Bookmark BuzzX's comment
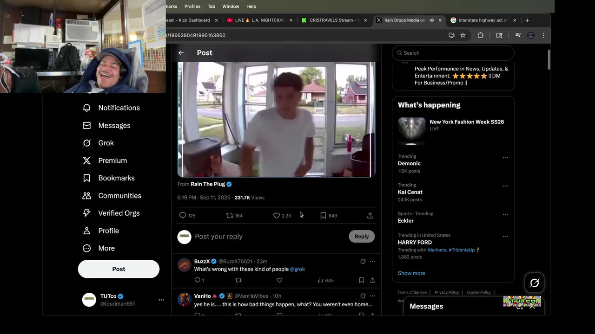The image size is (595, 334). click(361, 280)
